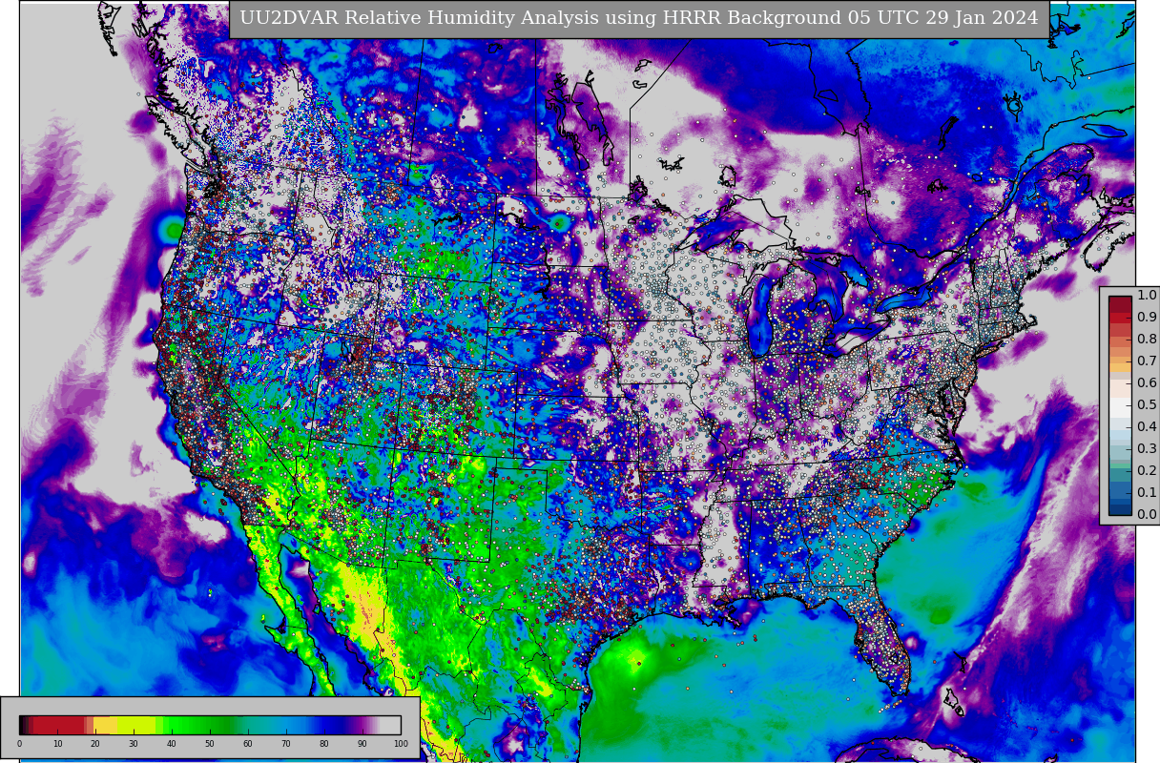Click the 0.8 label on vertical legend
The width and height of the screenshot is (1160, 763).
pyautogui.click(x=1147, y=339)
